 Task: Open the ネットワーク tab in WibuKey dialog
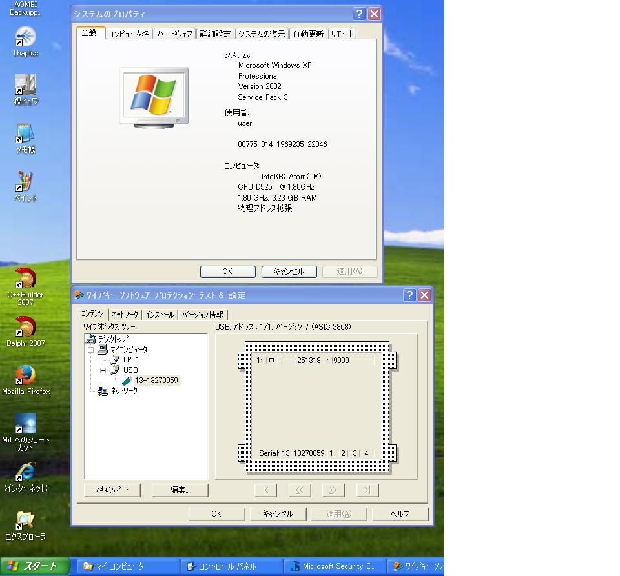coord(125,315)
